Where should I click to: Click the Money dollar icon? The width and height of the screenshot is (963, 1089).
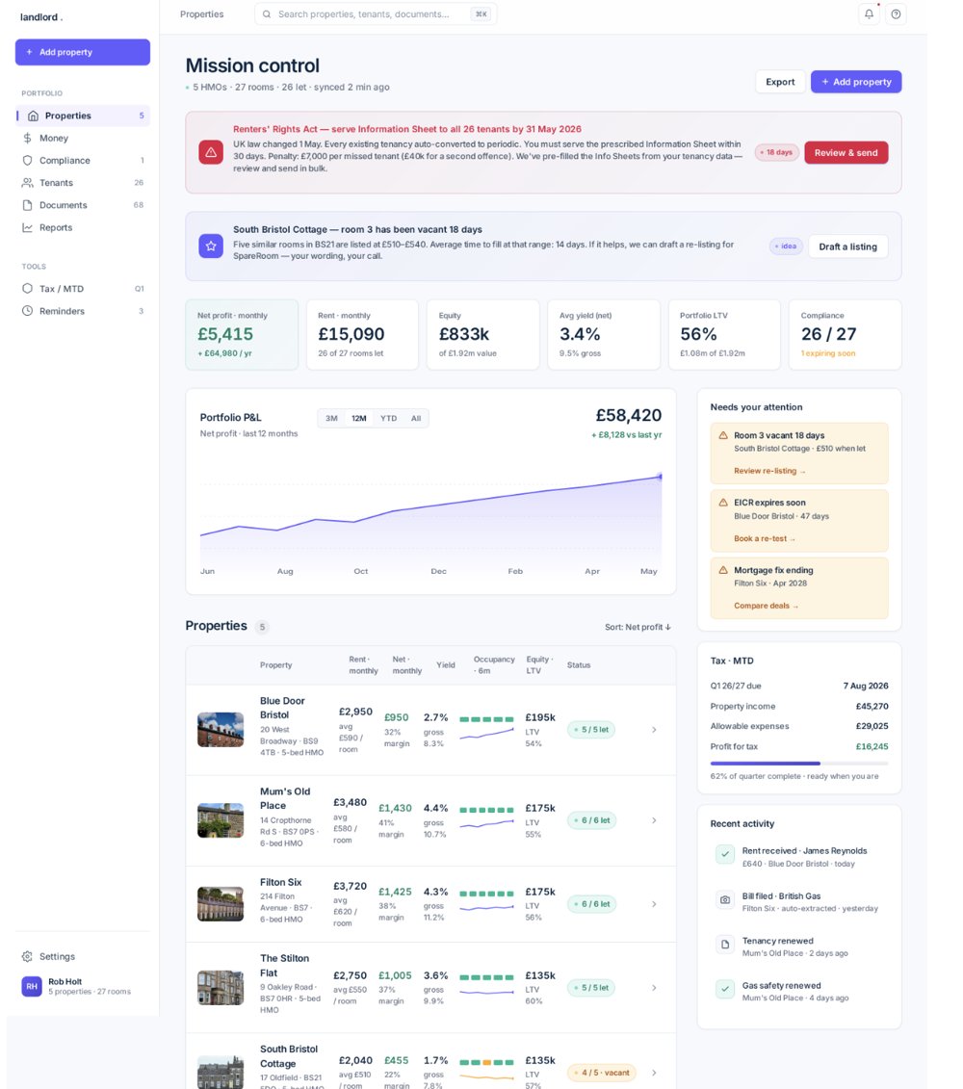(x=27, y=139)
